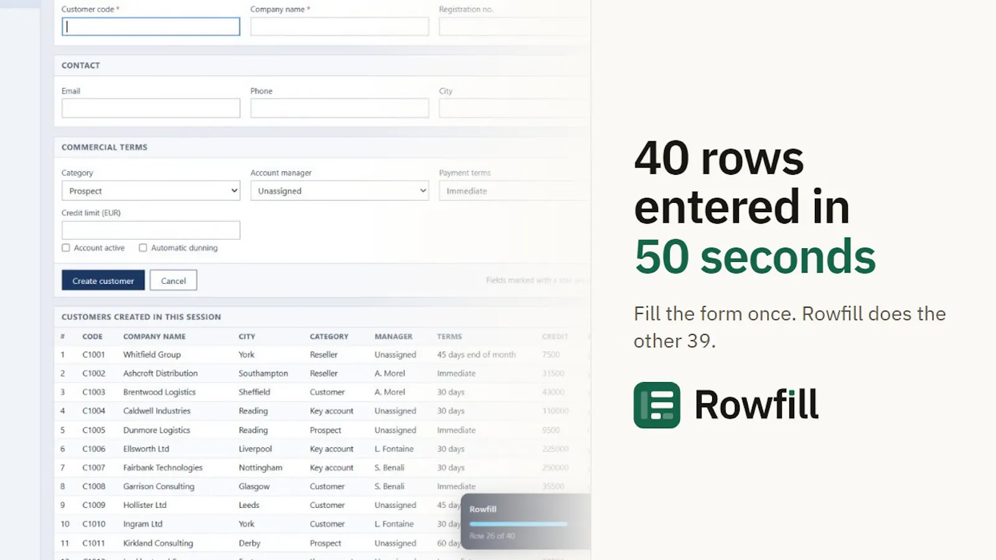996x560 pixels.
Task: Open the Payment terms dropdown
Action: (514, 191)
